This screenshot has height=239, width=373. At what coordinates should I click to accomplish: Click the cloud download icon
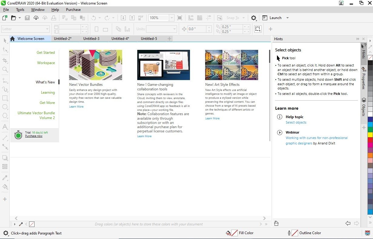[36, 18]
